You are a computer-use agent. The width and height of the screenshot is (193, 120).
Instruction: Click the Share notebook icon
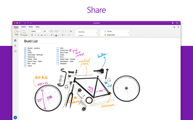(x=178, y=27)
